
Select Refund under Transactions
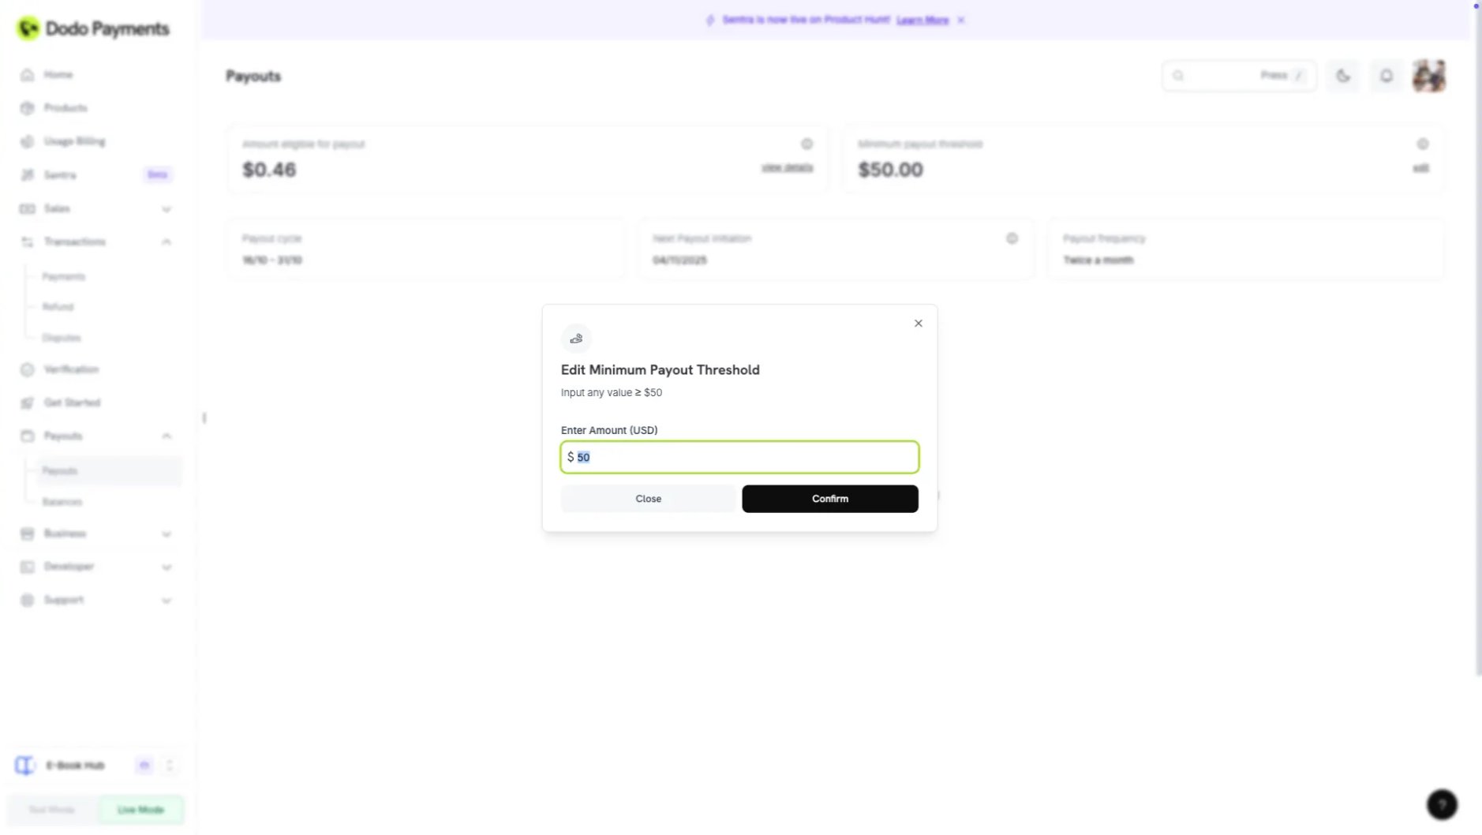pyautogui.click(x=58, y=307)
